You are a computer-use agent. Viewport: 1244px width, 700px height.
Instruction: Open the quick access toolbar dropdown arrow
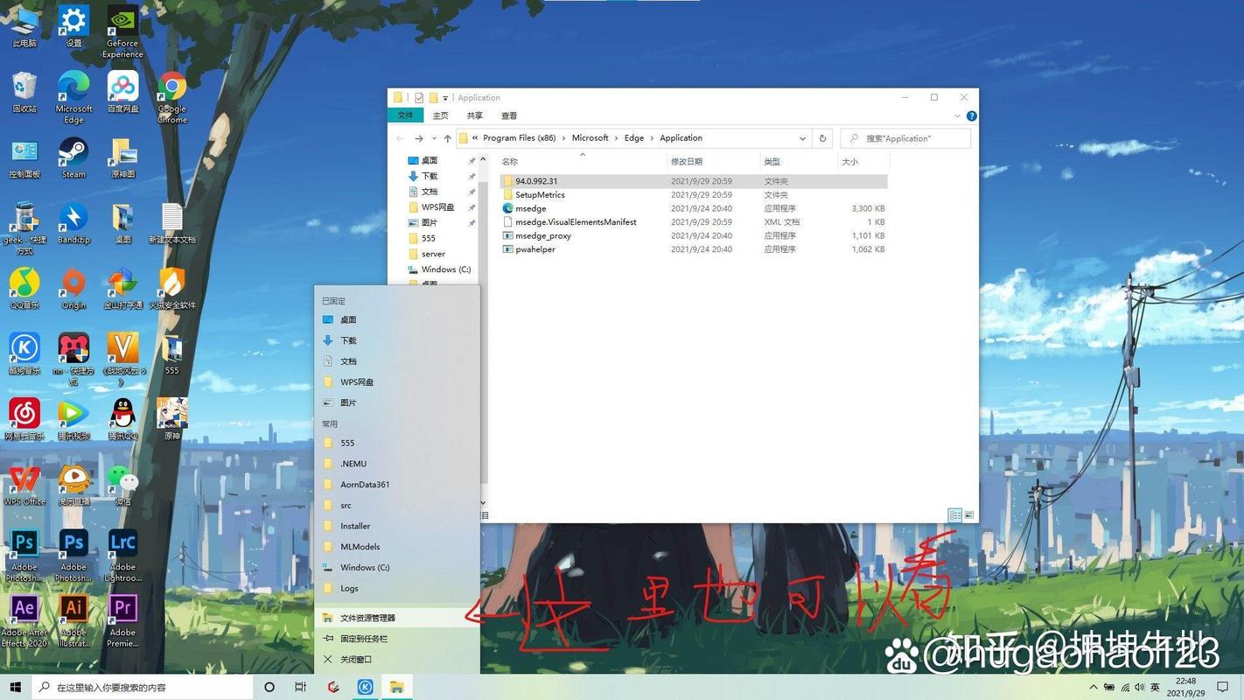(x=445, y=97)
